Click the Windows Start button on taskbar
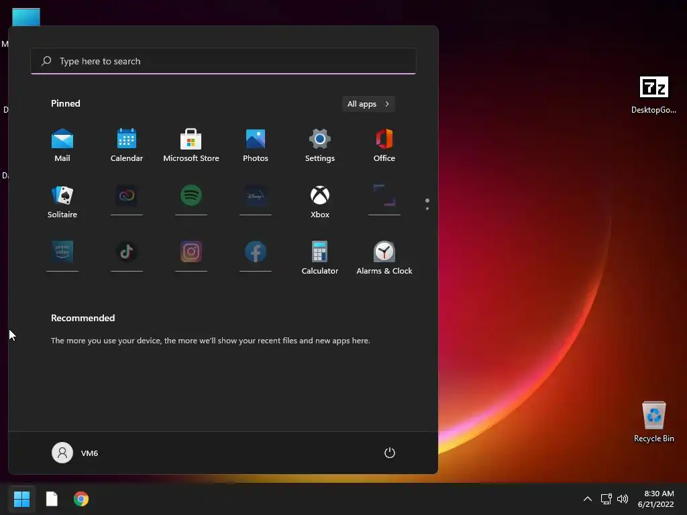The width and height of the screenshot is (687, 515). (x=21, y=499)
